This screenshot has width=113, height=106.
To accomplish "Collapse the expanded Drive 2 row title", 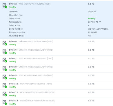I will pyautogui.click(x=30, y=4).
